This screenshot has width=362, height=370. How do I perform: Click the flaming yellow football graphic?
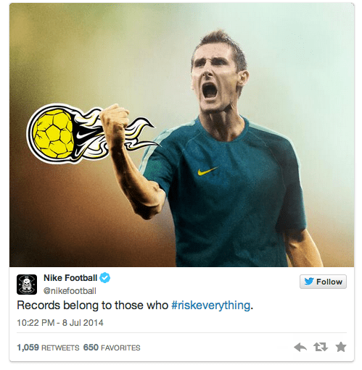pyautogui.click(x=92, y=133)
